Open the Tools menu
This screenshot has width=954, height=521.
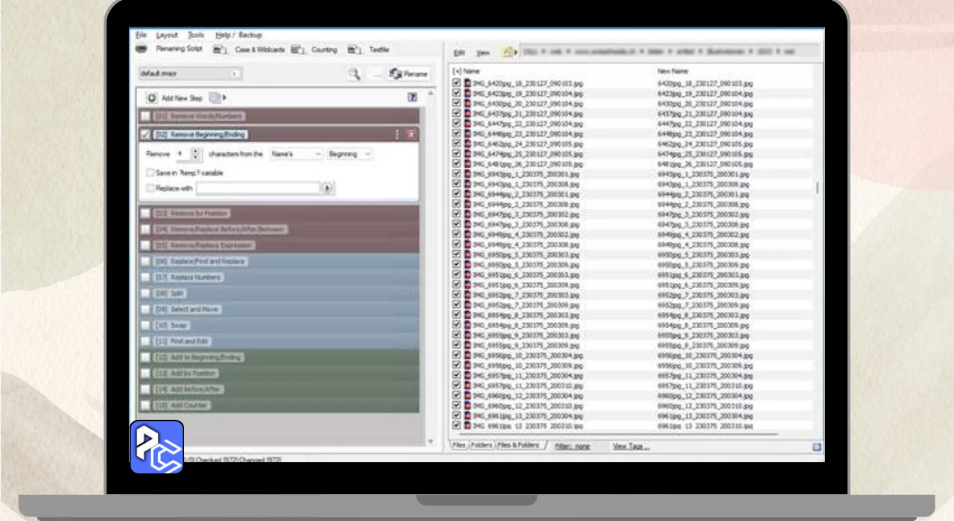(x=196, y=35)
